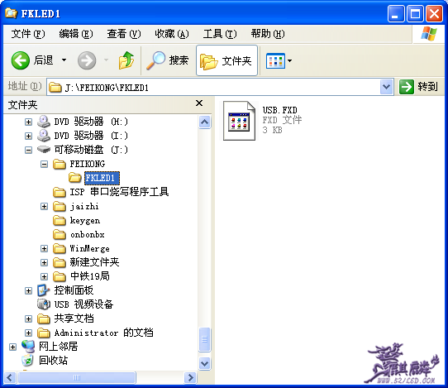Toggle the Folders pane toolbar button

226,60
